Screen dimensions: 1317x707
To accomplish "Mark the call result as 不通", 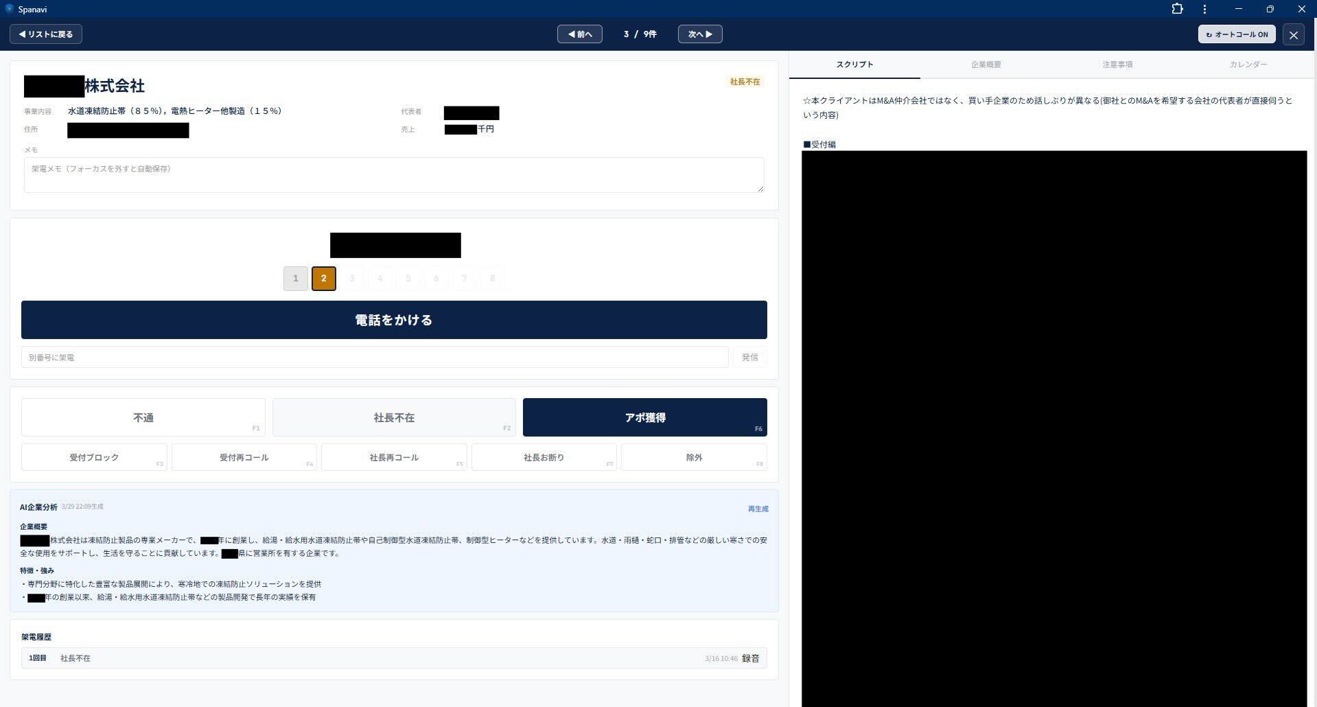I will 143,417.
